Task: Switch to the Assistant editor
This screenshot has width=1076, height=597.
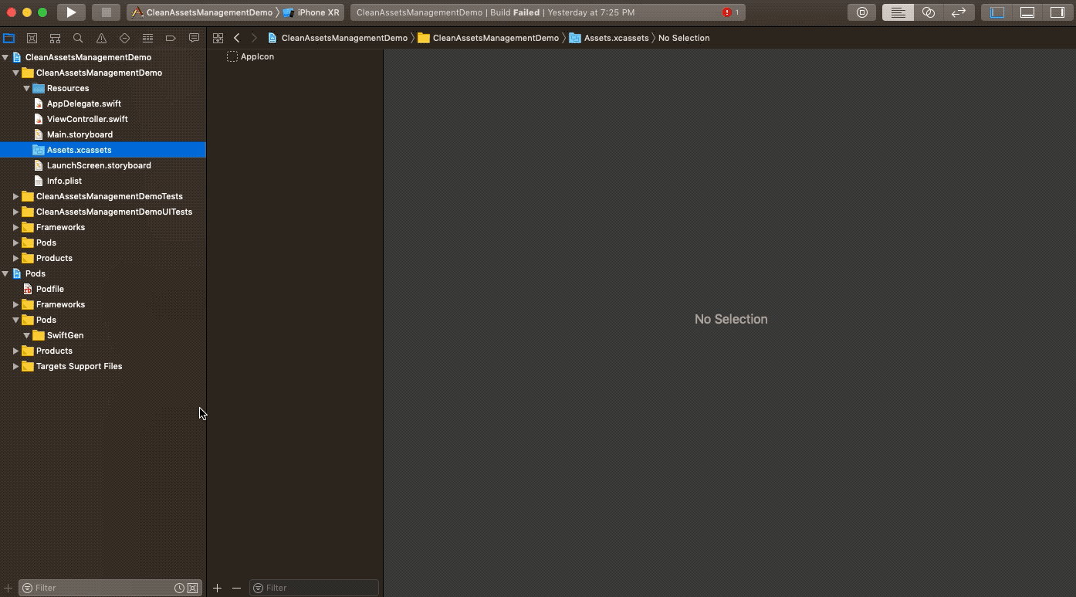Action: point(929,12)
